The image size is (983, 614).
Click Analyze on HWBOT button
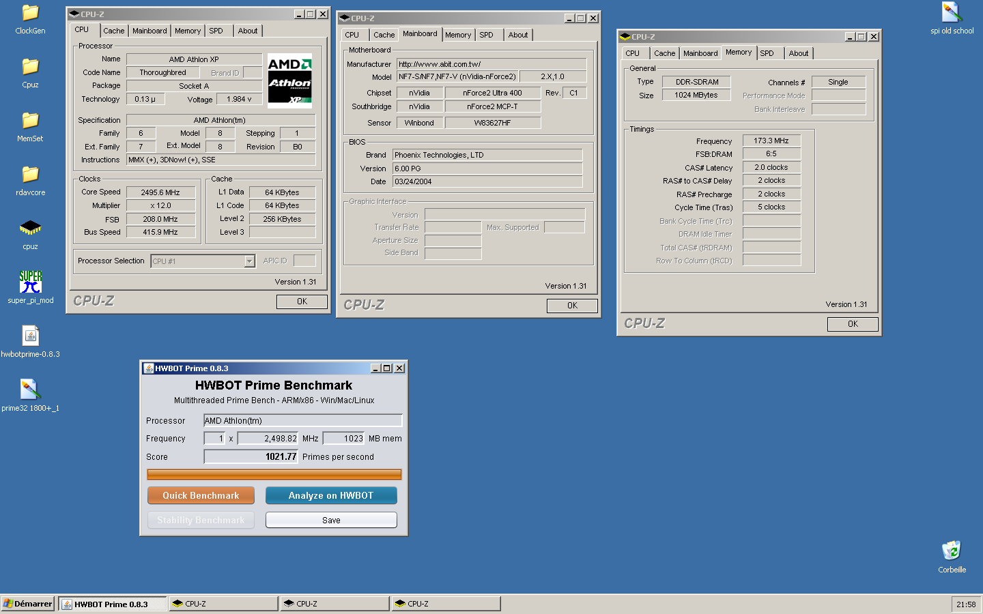point(331,495)
